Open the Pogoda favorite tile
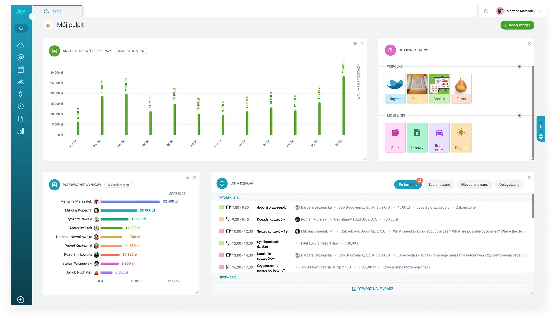This screenshot has height=321, width=556. [461, 137]
